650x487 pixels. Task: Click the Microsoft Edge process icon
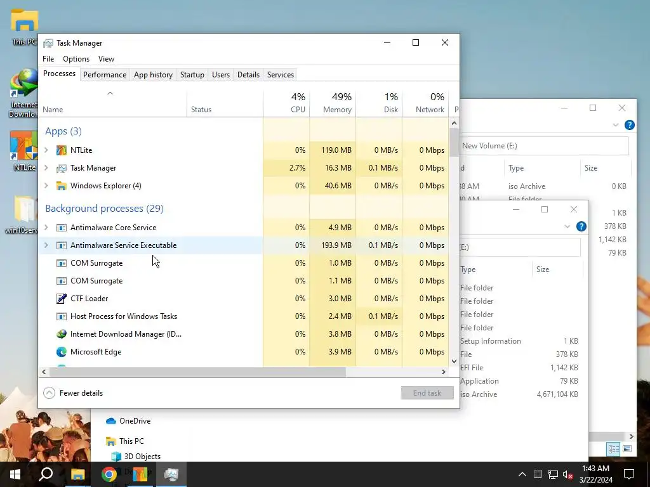[x=62, y=352]
